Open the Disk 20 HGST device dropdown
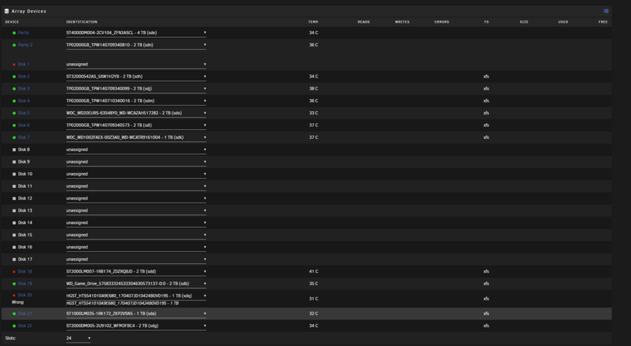The image size is (631, 346). point(136,295)
